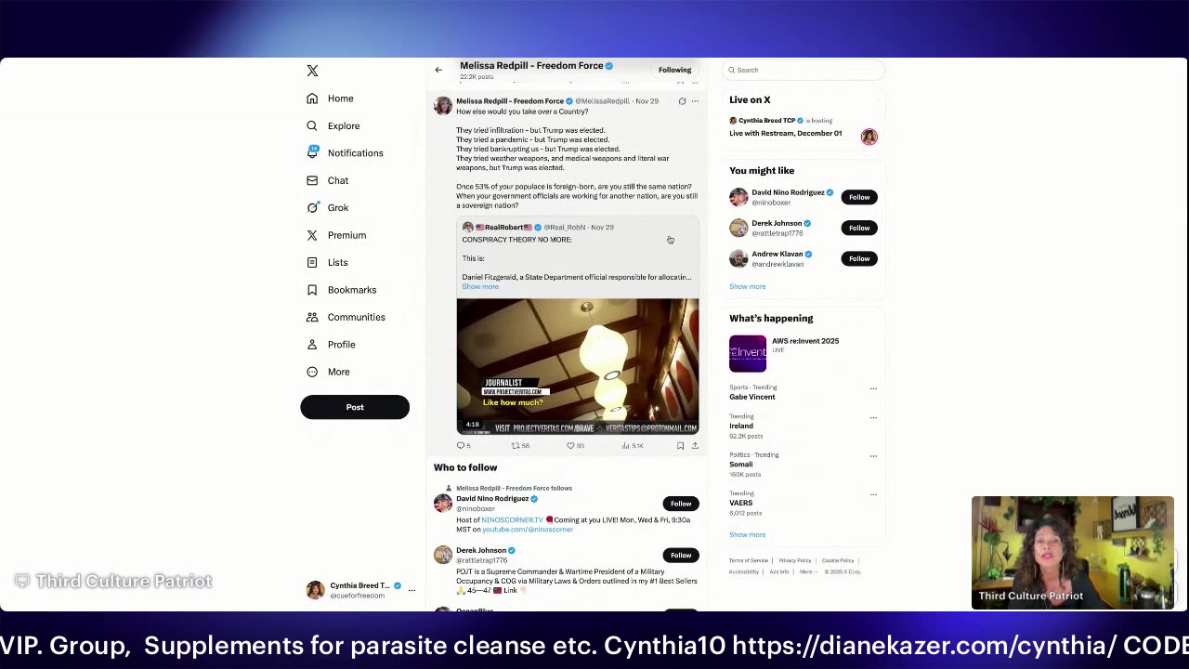
Task: Click the Notifications bell icon
Action: pos(312,153)
